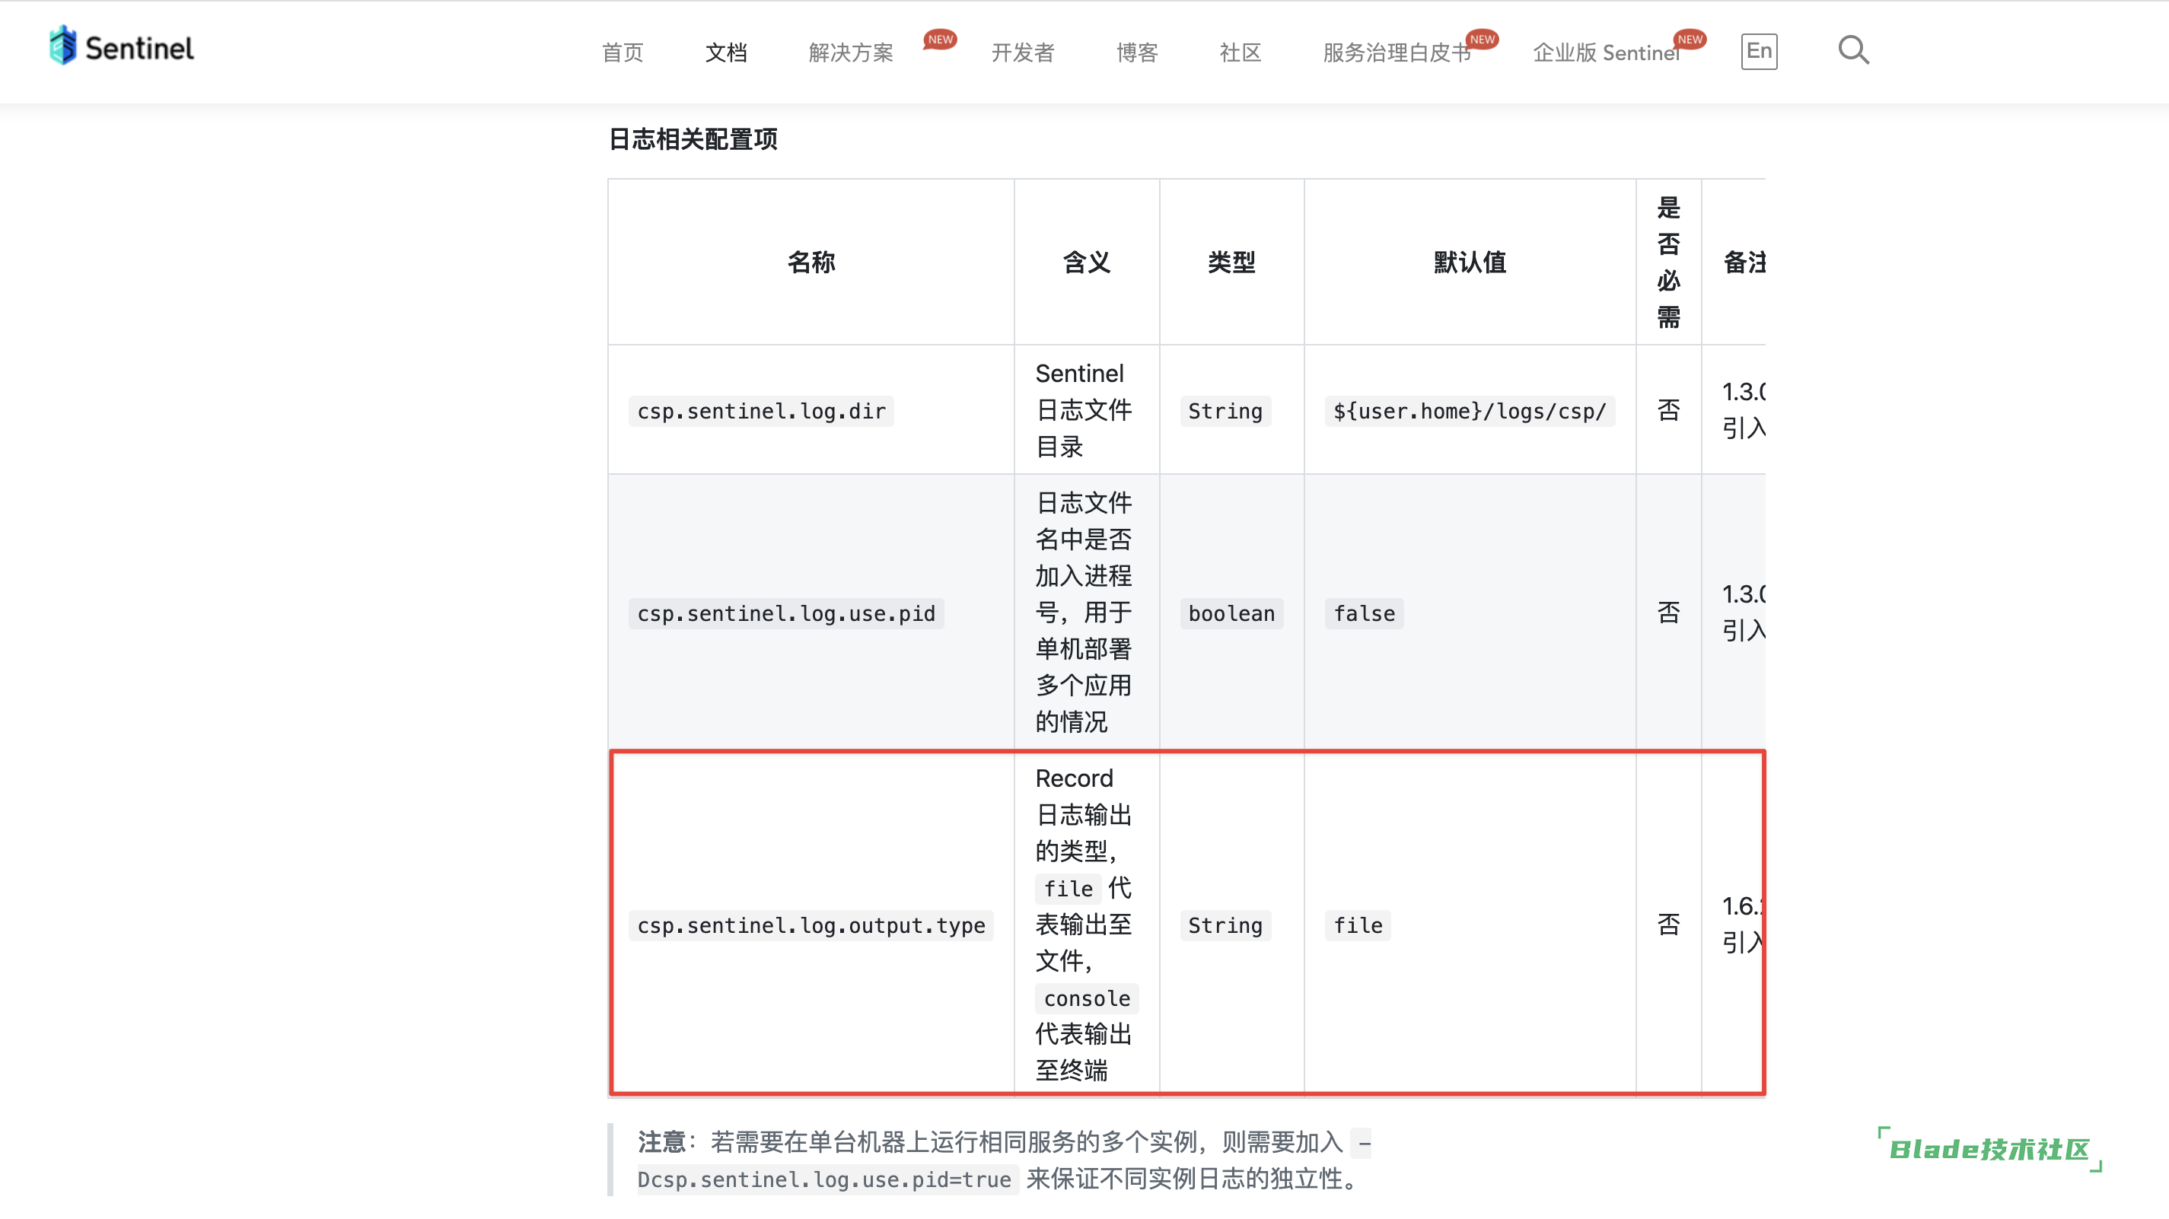Image resolution: width=2169 pixels, height=1219 pixels.
Task: Open the 首页 menu item
Action: 623,53
